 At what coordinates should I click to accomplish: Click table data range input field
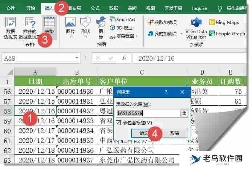pos(148,113)
